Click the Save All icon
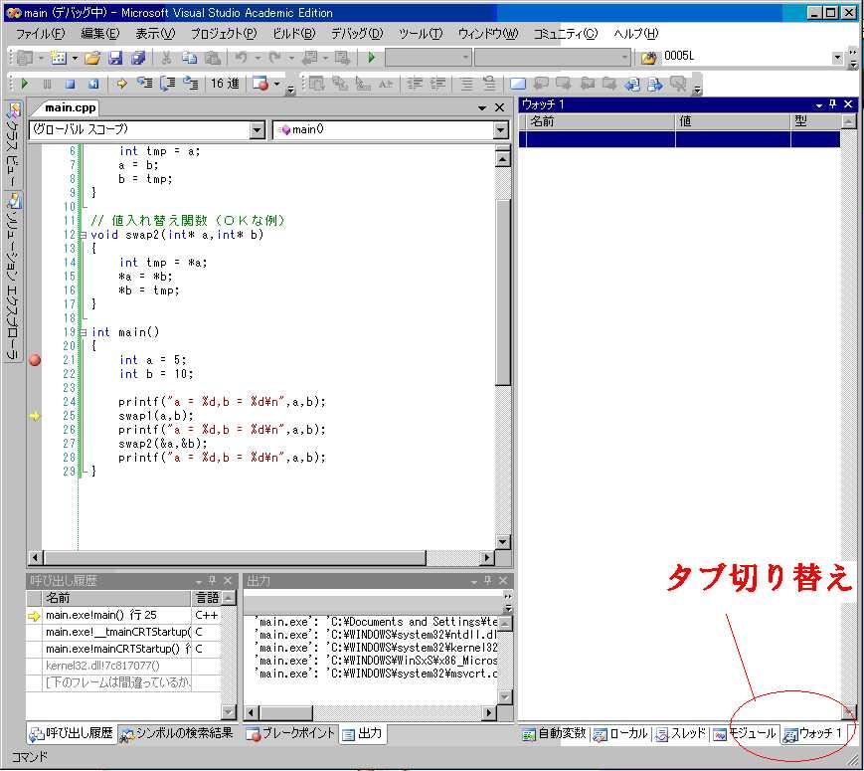This screenshot has width=864, height=771. point(138,58)
